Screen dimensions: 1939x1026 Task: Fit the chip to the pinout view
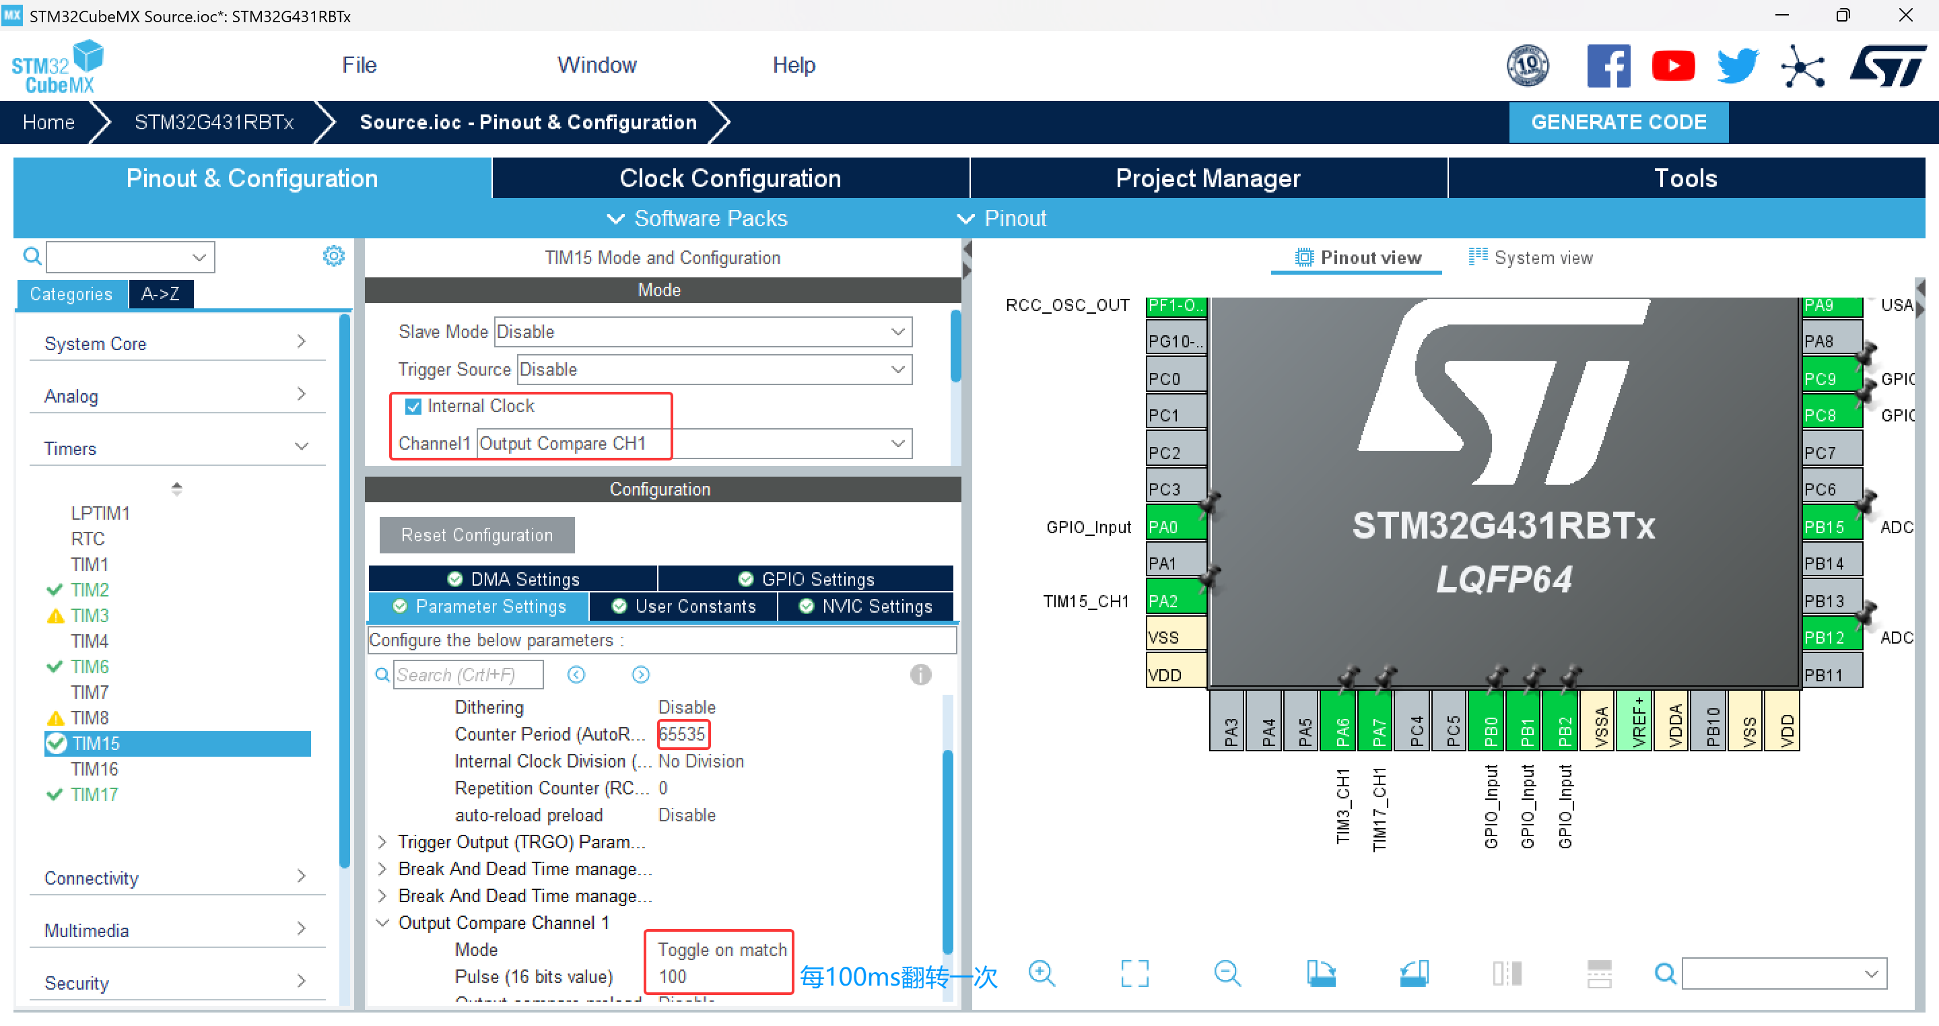(x=1135, y=973)
